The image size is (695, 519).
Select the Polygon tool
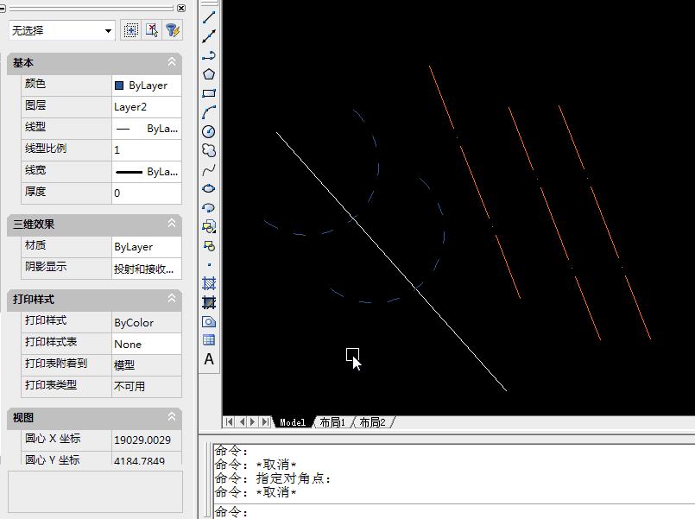point(209,74)
